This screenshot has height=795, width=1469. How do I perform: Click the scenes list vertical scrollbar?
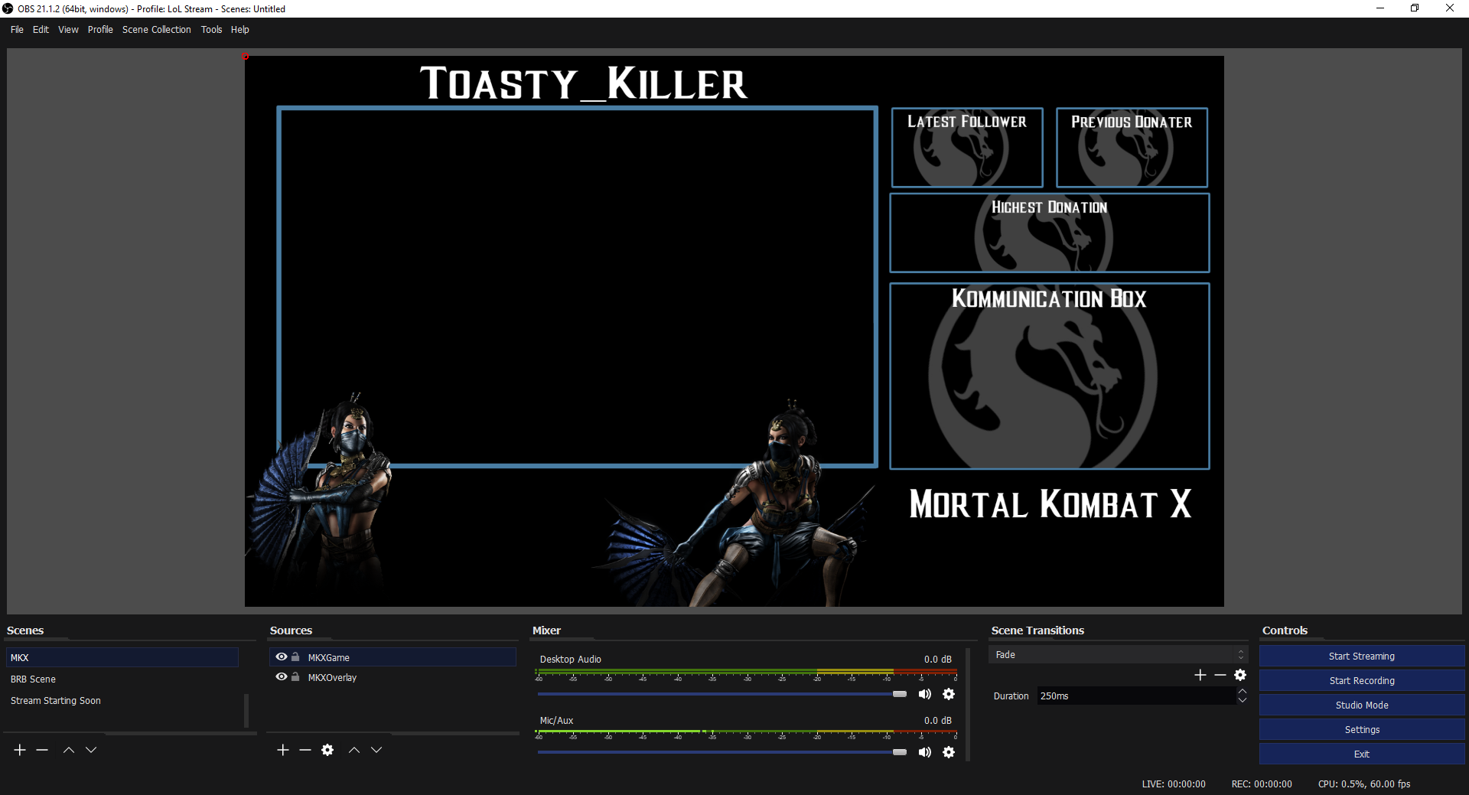coord(246,711)
